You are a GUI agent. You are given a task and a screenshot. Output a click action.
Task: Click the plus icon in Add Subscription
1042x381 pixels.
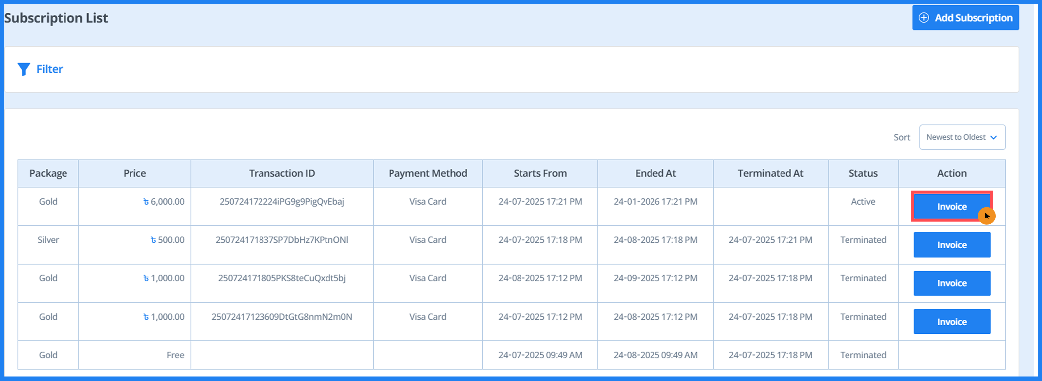click(x=924, y=18)
